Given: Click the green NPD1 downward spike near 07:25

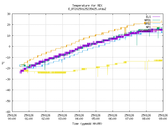Looking at the screenshot, I should 137,38.
